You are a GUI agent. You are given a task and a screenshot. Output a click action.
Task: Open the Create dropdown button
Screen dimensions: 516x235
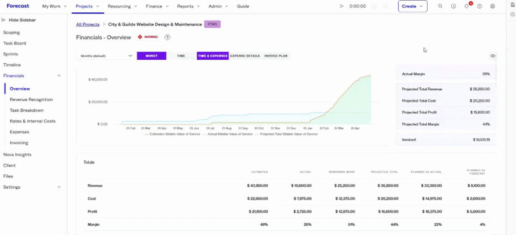(413, 6)
